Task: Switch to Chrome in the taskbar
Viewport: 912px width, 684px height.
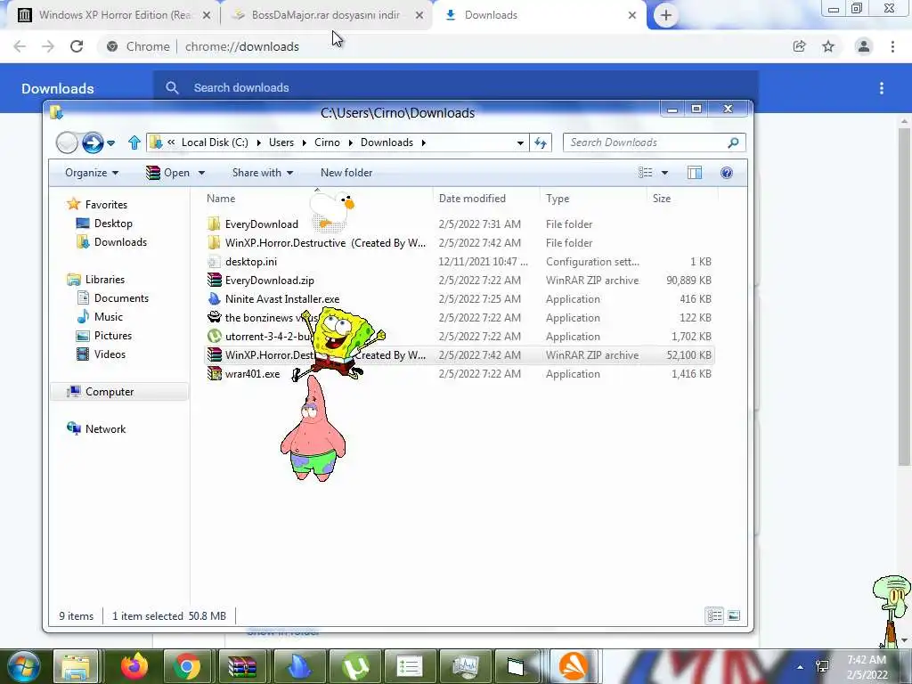Action: [187, 666]
